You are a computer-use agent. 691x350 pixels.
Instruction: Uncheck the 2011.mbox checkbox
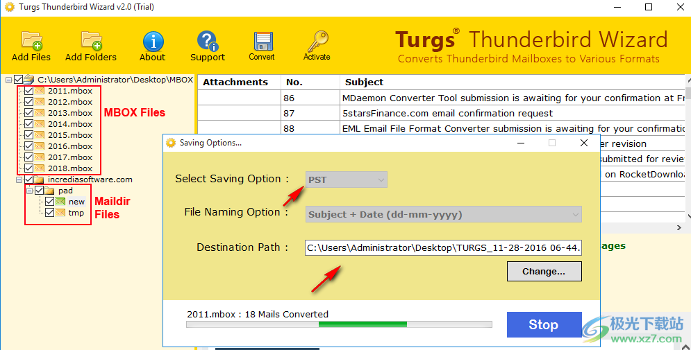click(x=28, y=91)
